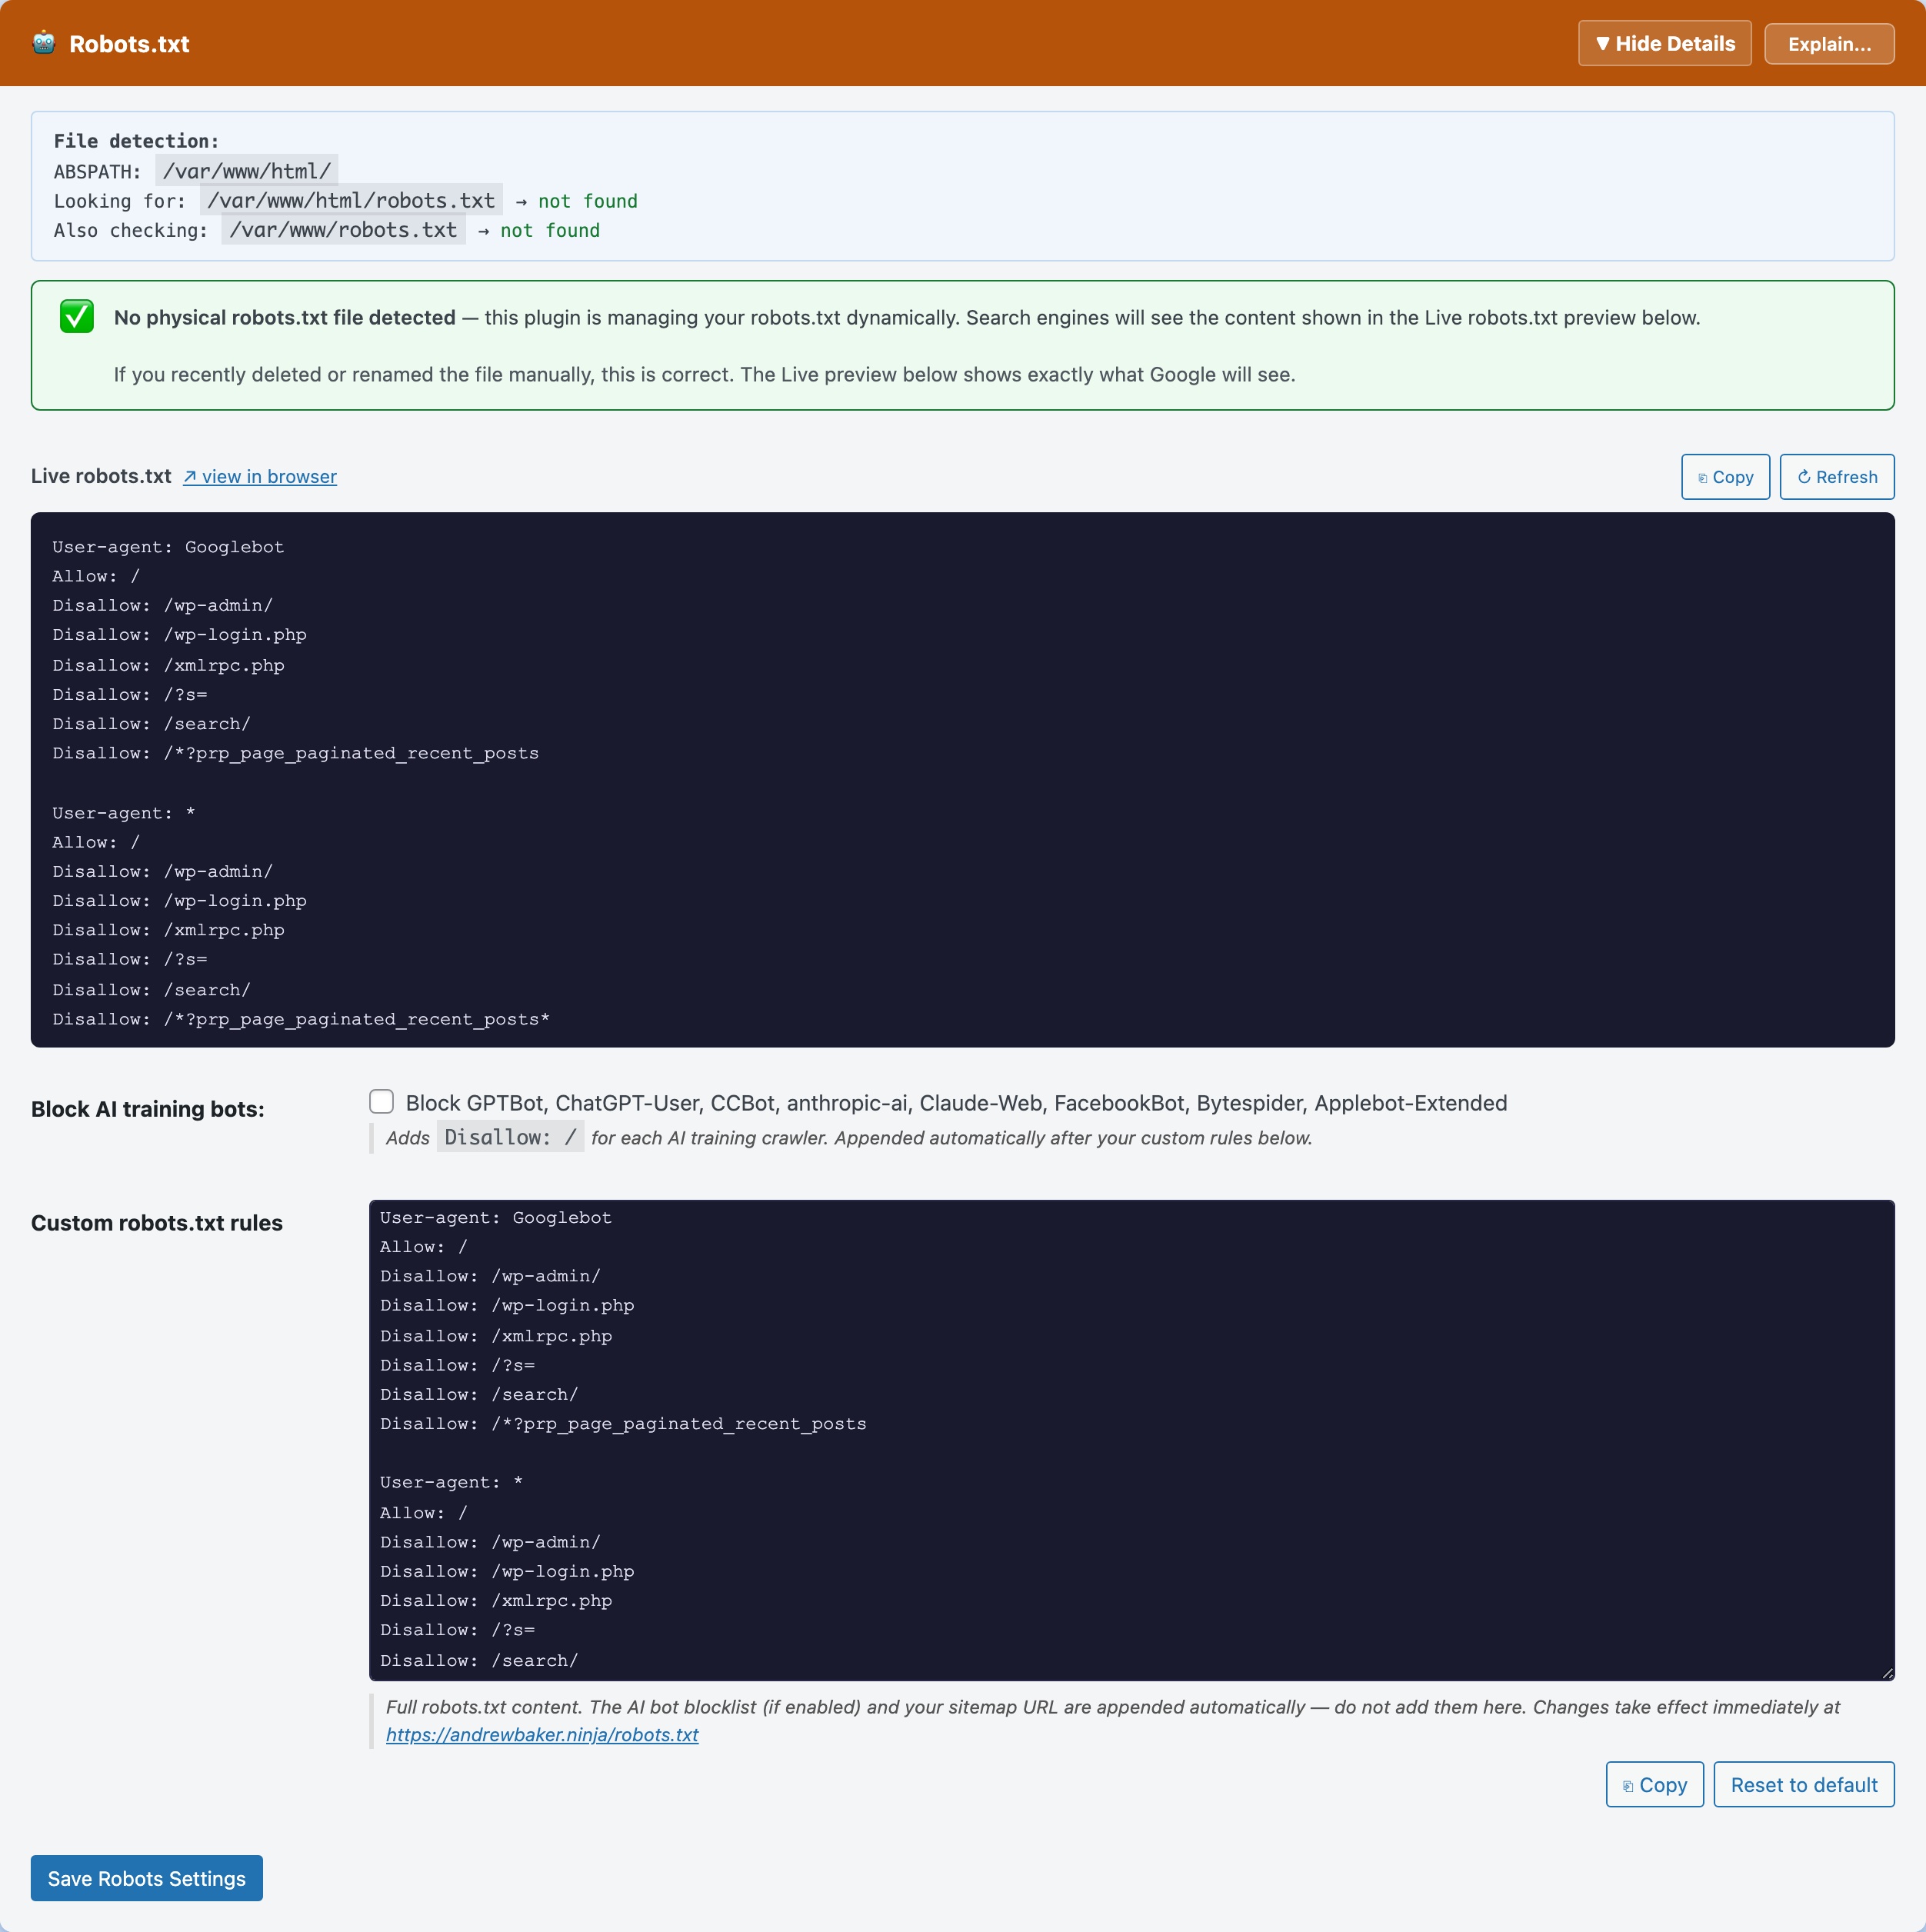Screen dimensions: 1926x1932
Task: Click the clipboard icon on the Live robots.txt Copy button
Action: pyautogui.click(x=1702, y=477)
